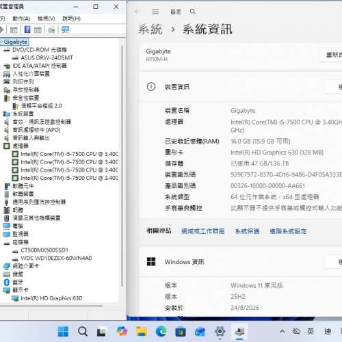The image size is (342, 342).
Task: Open 進階系統設定 advanced settings link
Action: [x=288, y=231]
